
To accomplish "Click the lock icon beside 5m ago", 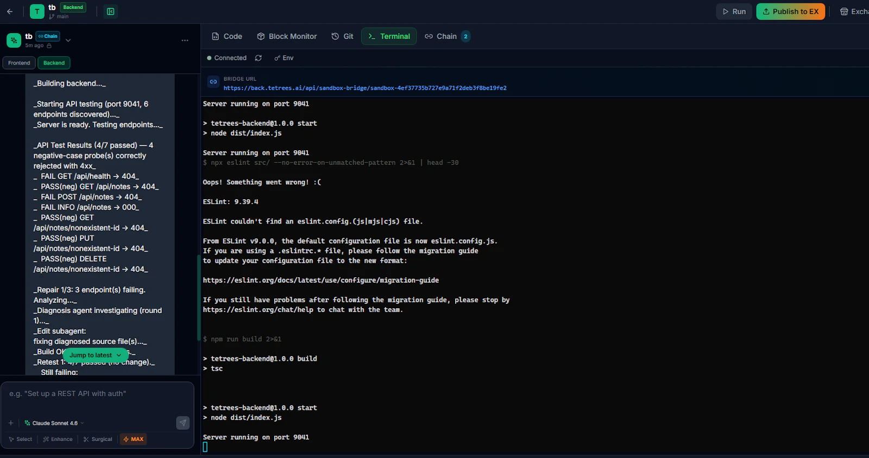I will (49, 46).
